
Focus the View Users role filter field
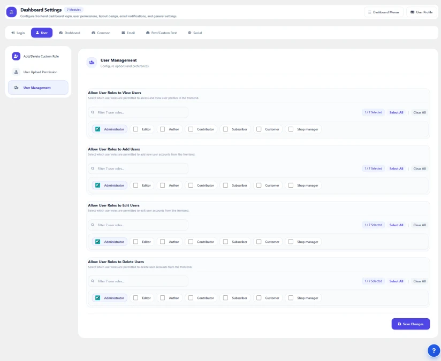(138, 112)
